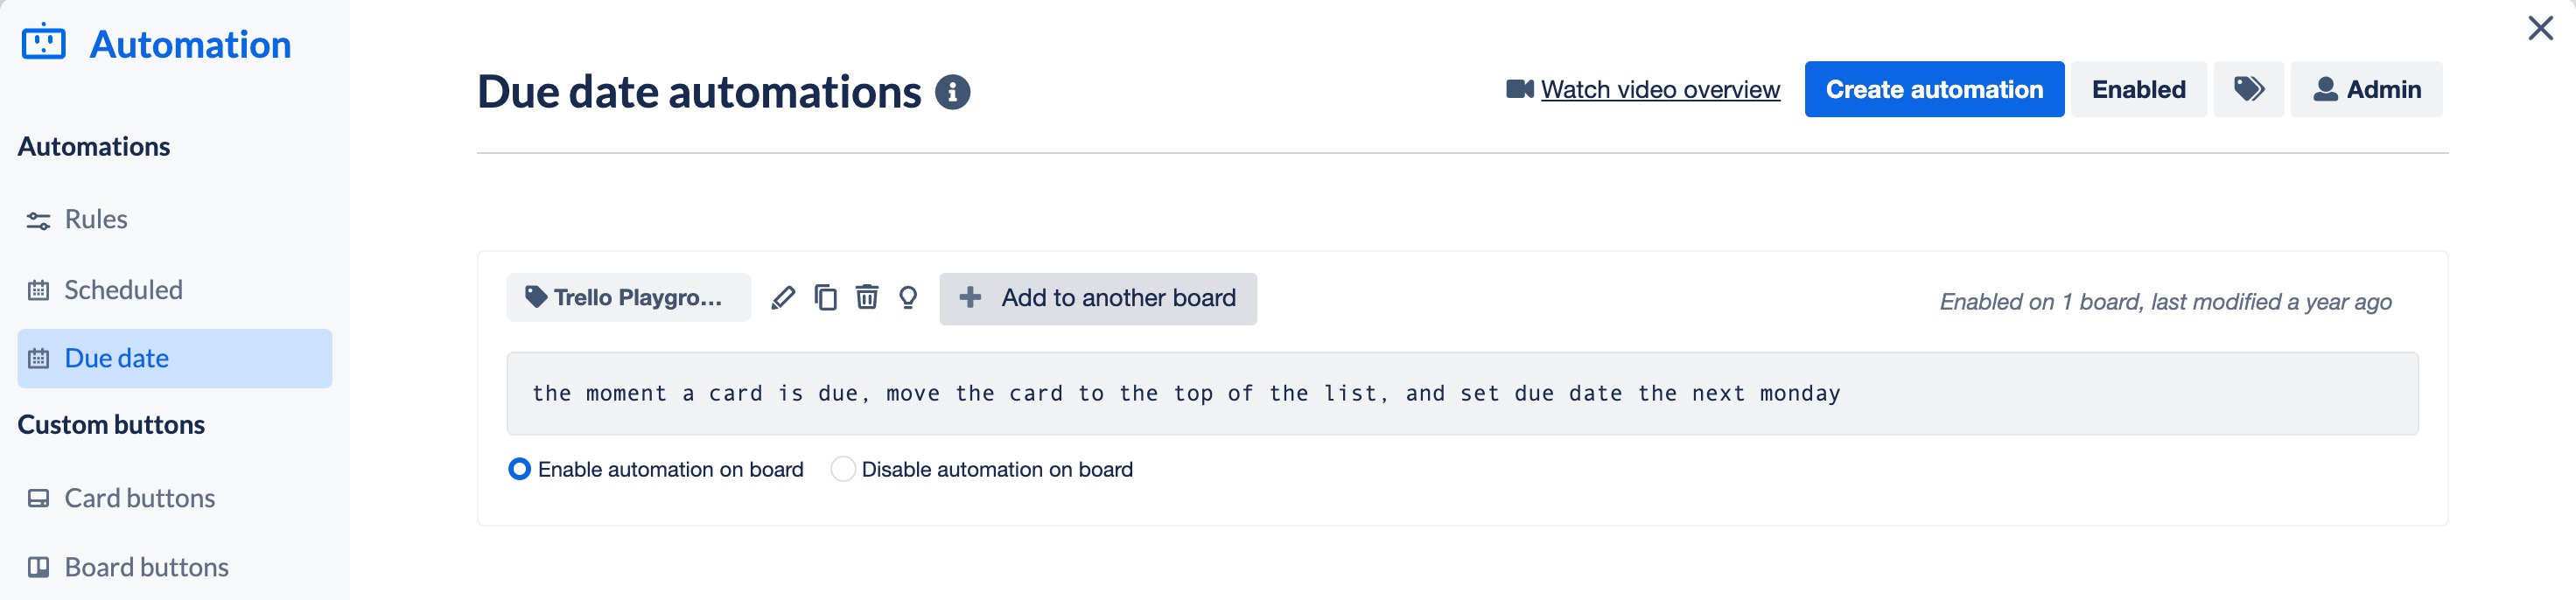This screenshot has height=600, width=2576.
Task: Click the Automation robot icon
Action: click(x=42, y=42)
